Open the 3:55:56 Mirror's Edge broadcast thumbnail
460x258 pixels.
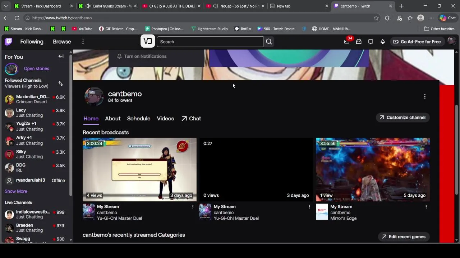click(x=373, y=169)
